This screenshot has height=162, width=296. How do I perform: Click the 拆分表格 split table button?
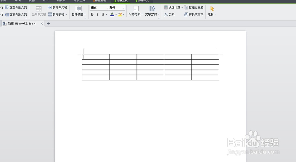[x=56, y=14]
